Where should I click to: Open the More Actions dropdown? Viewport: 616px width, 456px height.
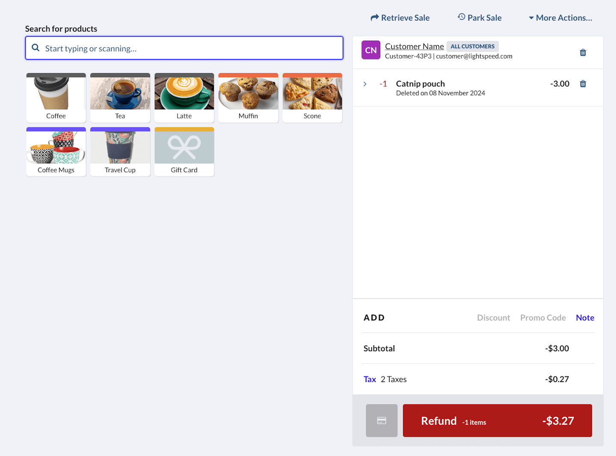560,18
